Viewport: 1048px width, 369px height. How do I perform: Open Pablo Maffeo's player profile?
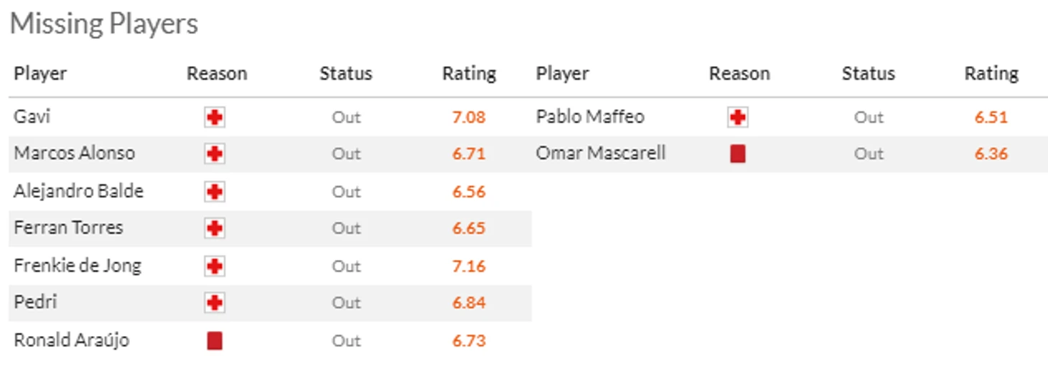pos(590,116)
